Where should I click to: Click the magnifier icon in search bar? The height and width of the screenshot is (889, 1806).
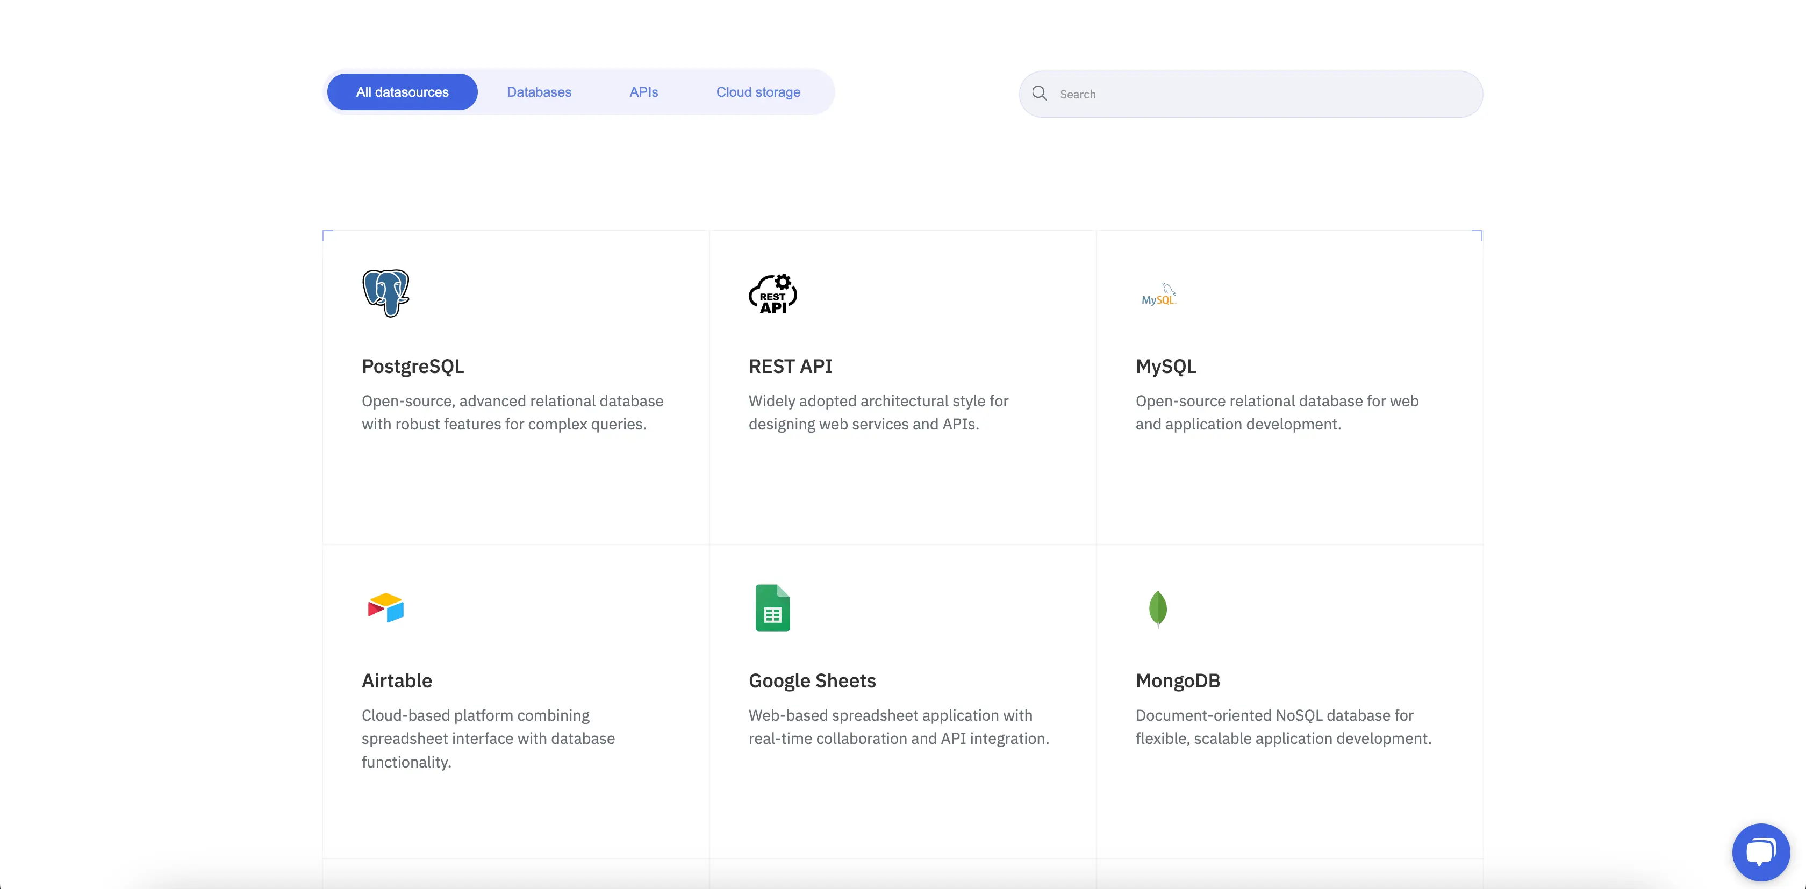point(1040,93)
